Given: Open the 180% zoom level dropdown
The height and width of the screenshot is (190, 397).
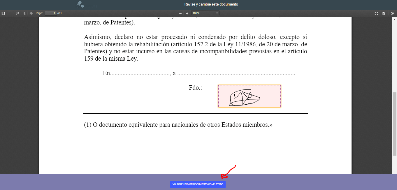Looking at the screenshot, I should click(x=205, y=13).
